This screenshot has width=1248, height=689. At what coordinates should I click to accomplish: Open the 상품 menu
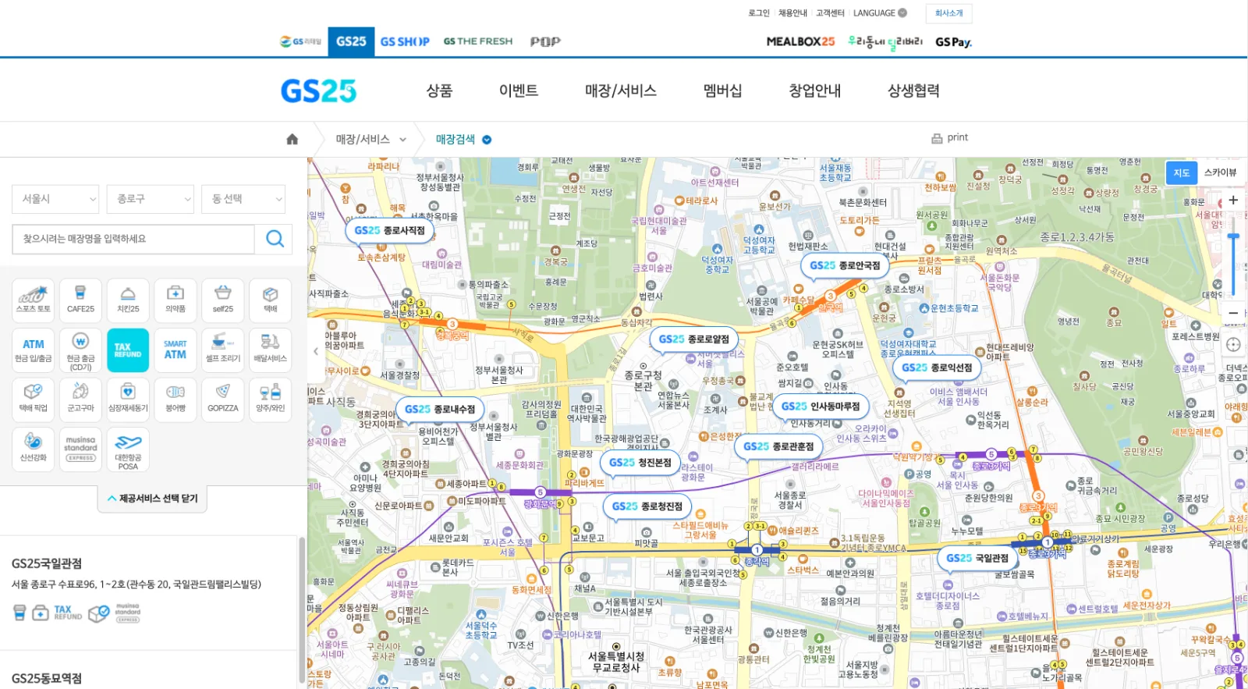pyautogui.click(x=439, y=91)
